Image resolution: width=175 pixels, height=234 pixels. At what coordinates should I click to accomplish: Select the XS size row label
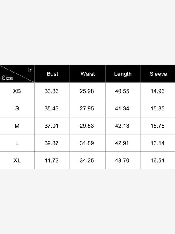tap(17, 91)
